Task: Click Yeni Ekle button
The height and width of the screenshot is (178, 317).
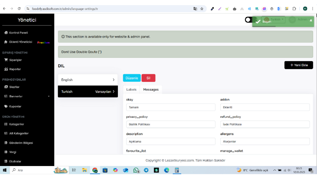Action: 299,65
